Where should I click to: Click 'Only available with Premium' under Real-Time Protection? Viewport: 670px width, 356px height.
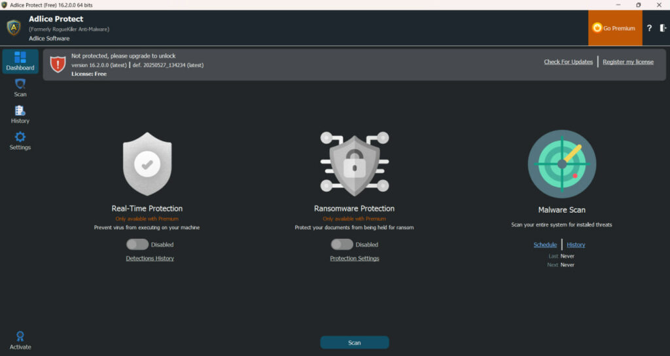(147, 219)
